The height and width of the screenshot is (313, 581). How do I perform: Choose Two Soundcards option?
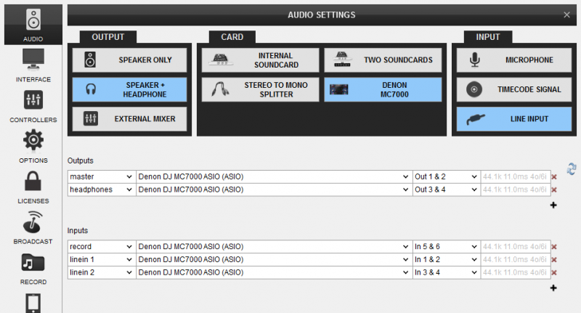pyautogui.click(x=383, y=60)
